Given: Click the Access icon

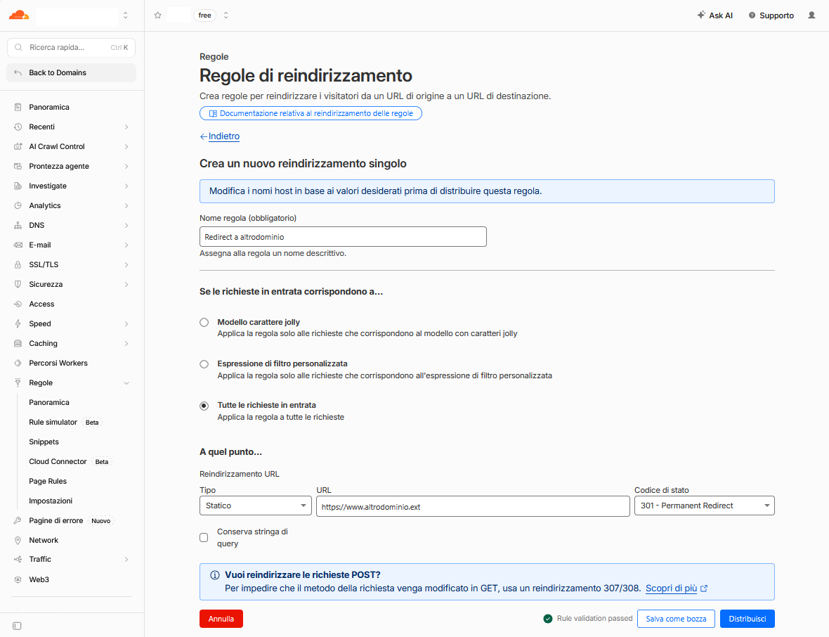Looking at the screenshot, I should click(x=18, y=304).
